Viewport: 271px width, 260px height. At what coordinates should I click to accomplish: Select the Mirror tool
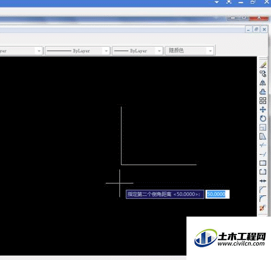263,83
